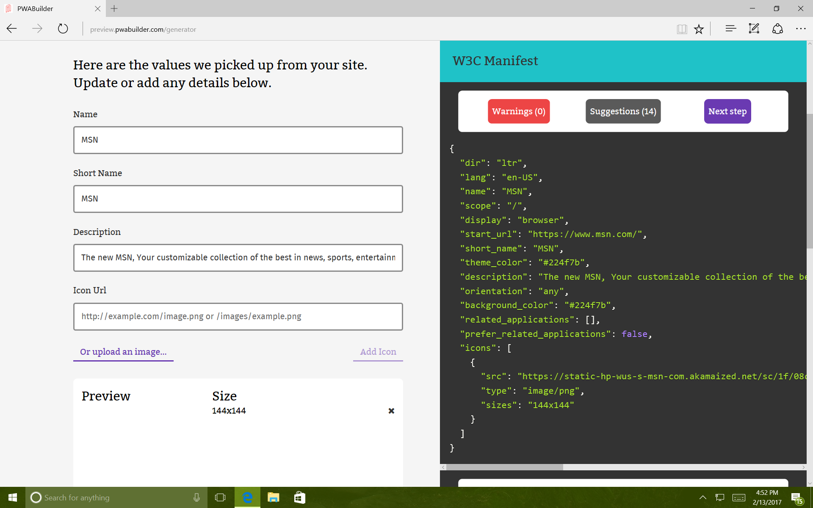Click the Add Icon link

(x=378, y=352)
